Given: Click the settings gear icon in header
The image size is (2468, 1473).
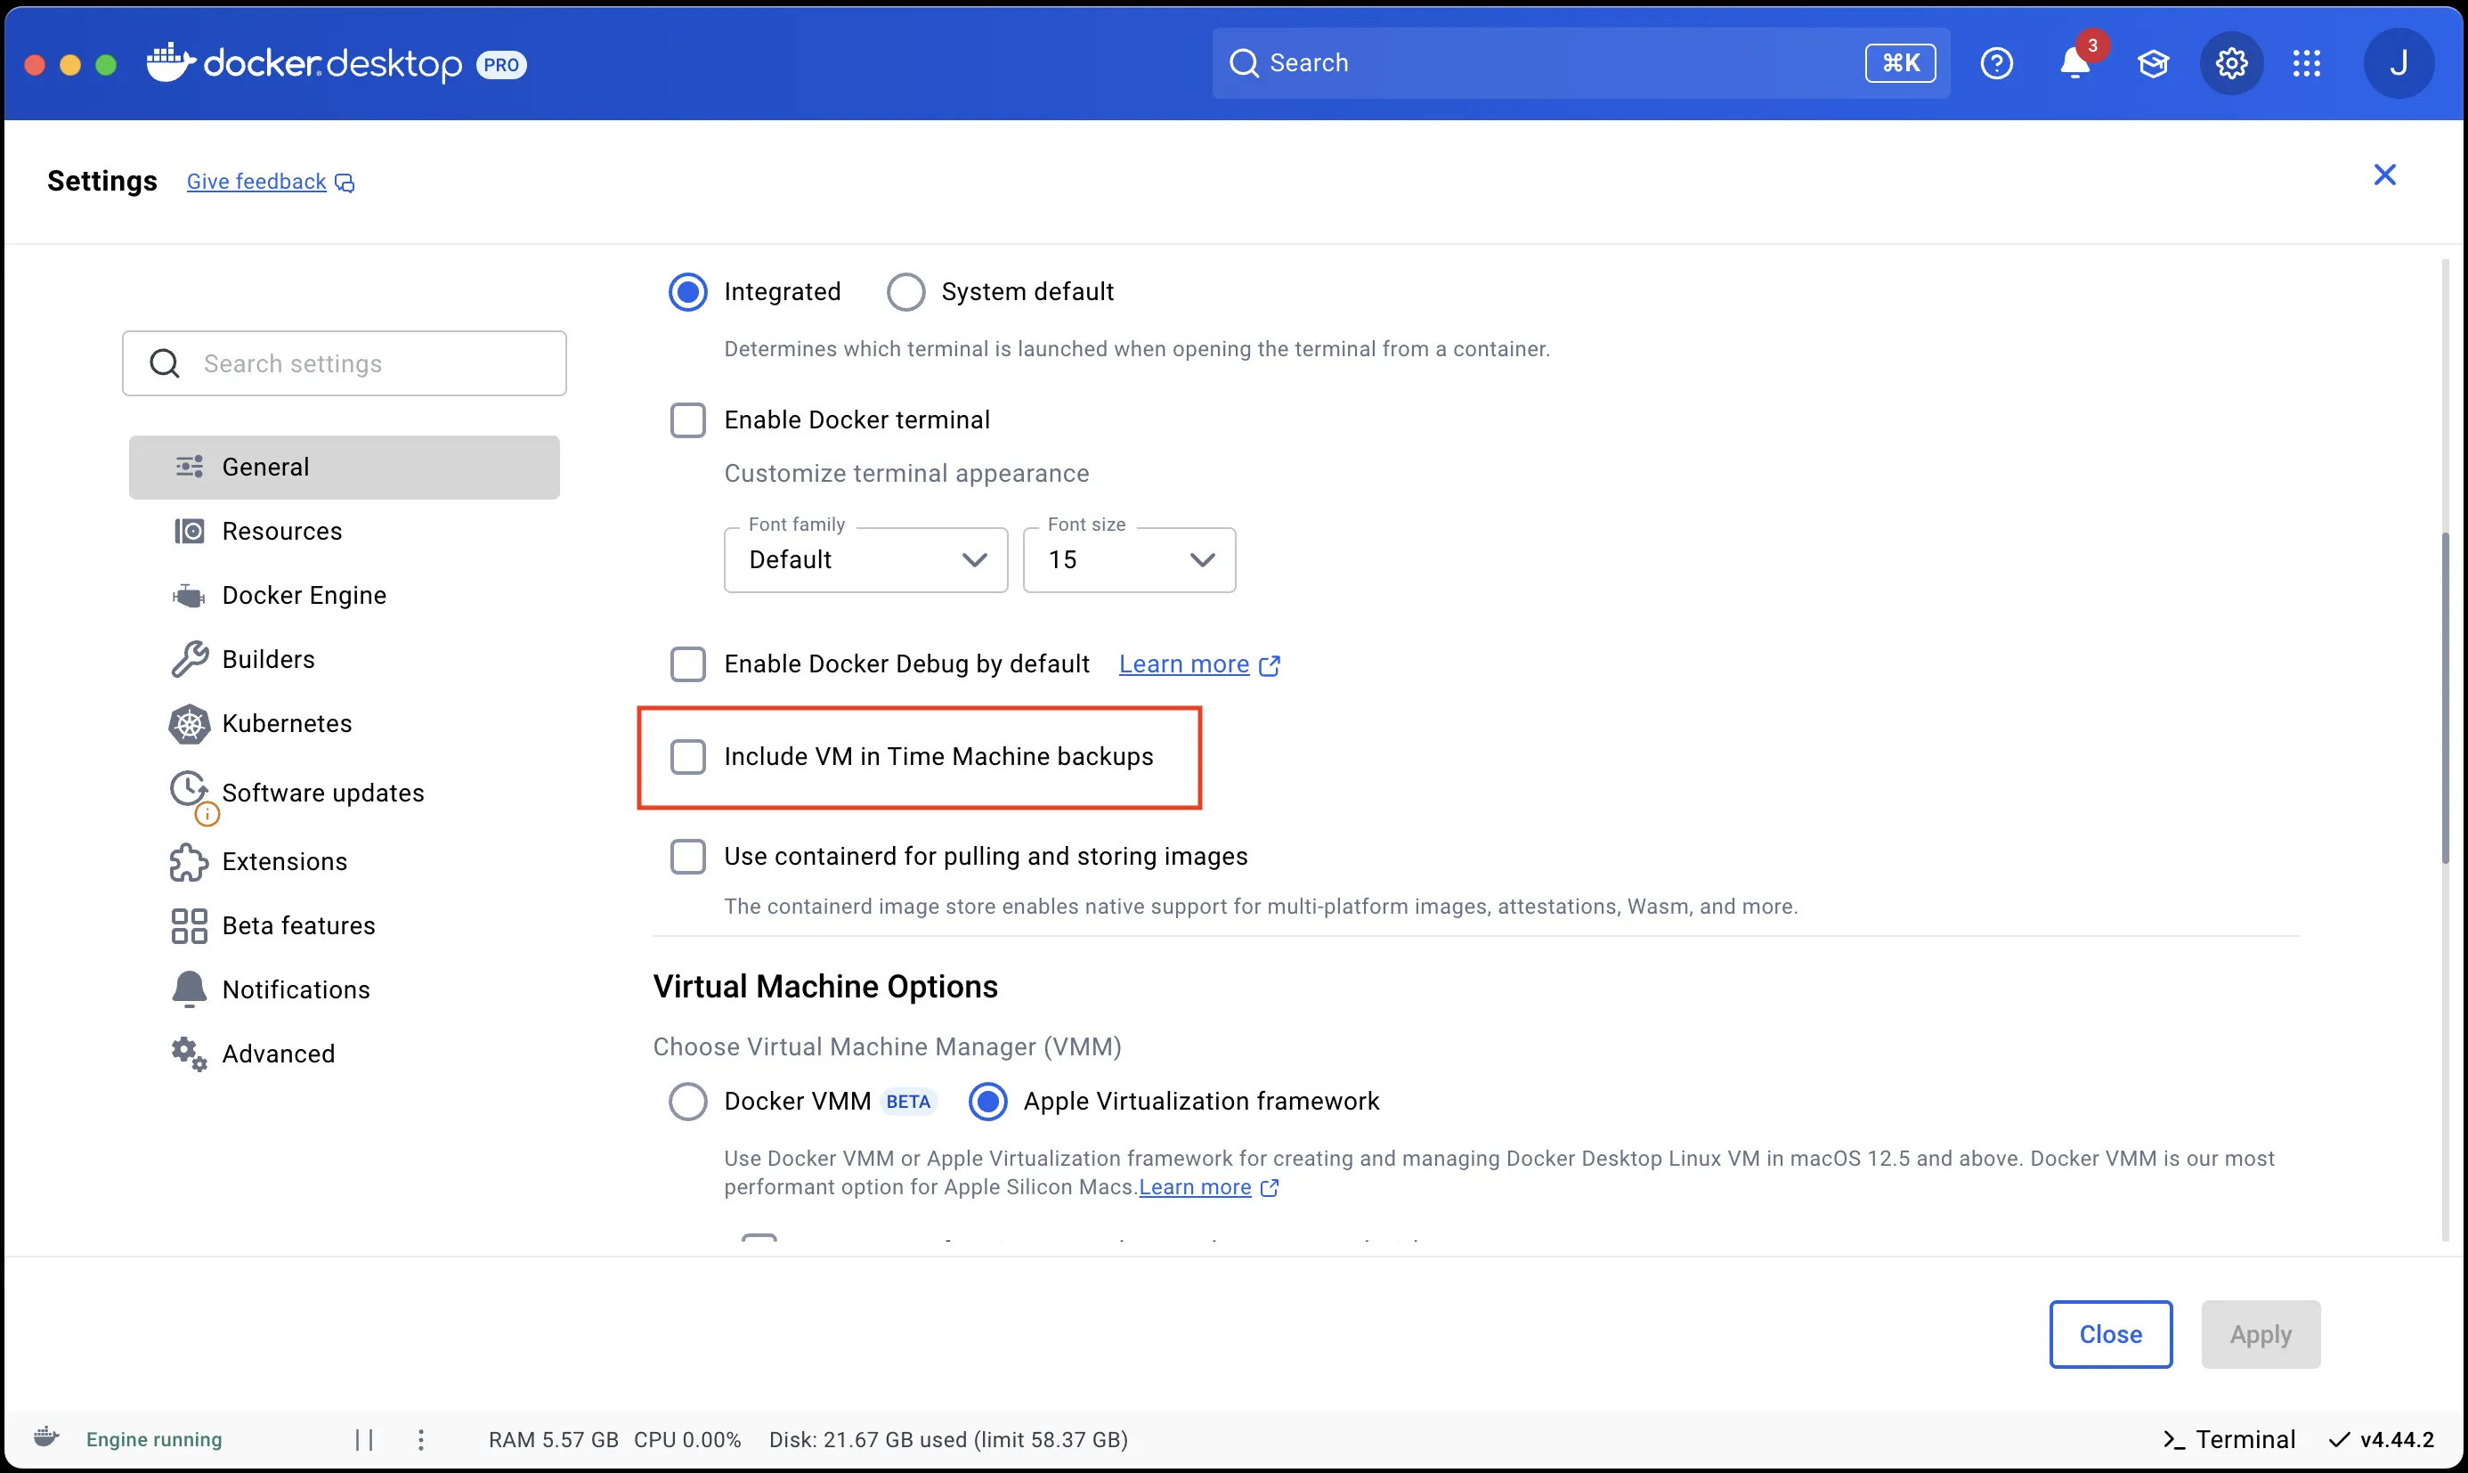Looking at the screenshot, I should tap(2231, 63).
